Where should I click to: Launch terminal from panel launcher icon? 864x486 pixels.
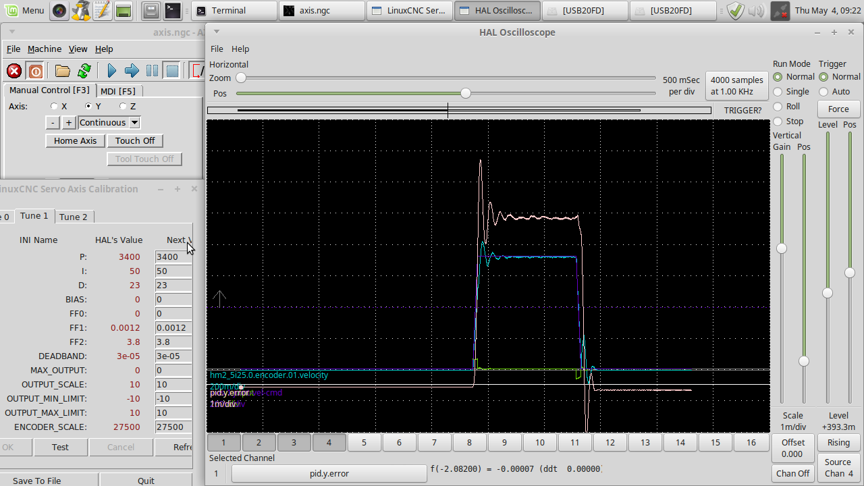click(x=173, y=10)
